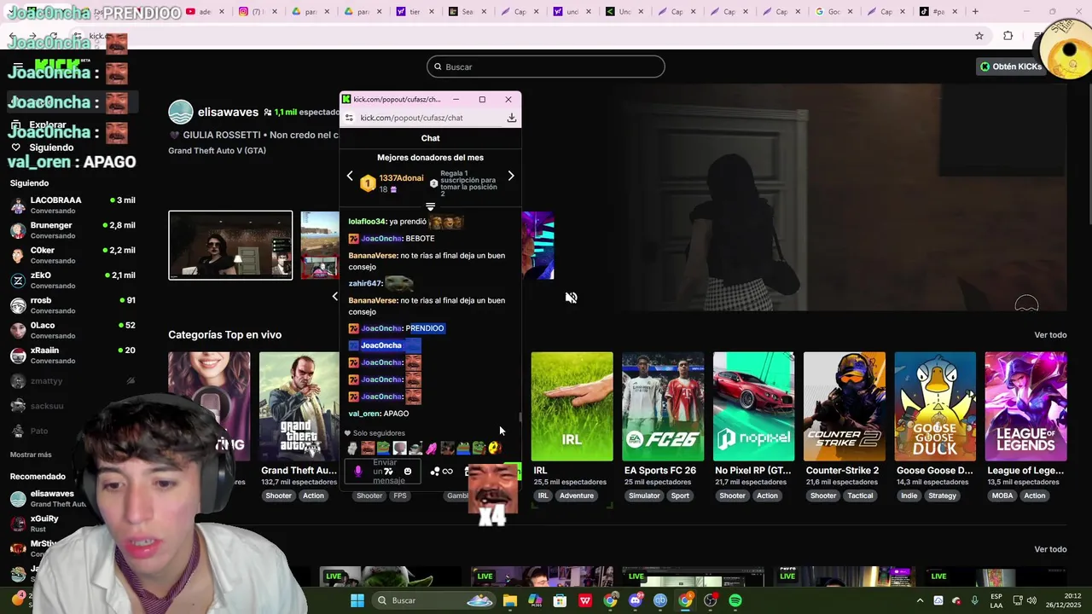Image resolution: width=1092 pixels, height=614 pixels.
Task: Open the EA Sports FC 26 category card
Action: [663, 407]
